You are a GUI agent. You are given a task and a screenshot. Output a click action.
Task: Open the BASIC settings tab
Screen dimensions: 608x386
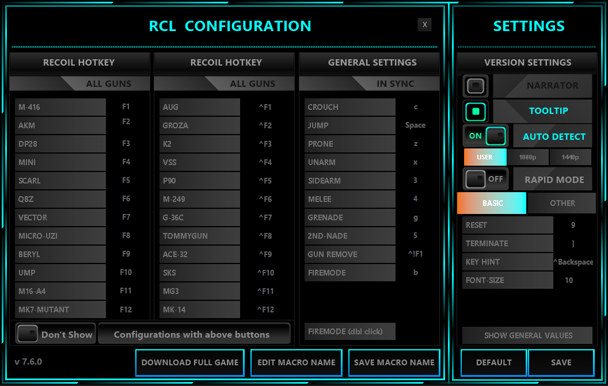pos(492,203)
